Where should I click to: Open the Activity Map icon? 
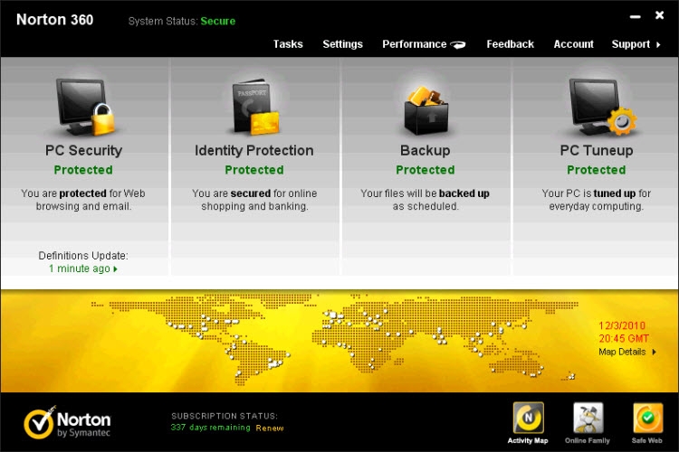[529, 419]
